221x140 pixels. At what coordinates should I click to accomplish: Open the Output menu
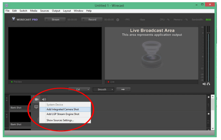click(56, 11)
